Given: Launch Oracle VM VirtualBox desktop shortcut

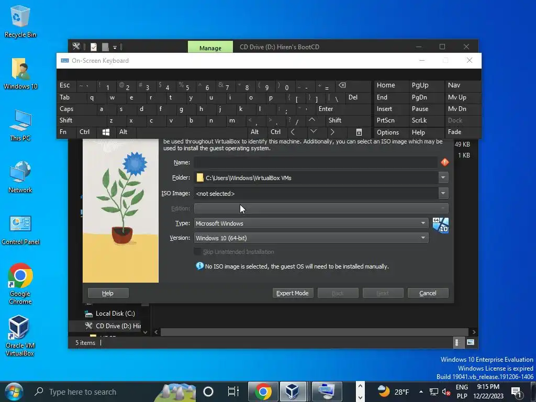Looking at the screenshot, I should (19, 336).
